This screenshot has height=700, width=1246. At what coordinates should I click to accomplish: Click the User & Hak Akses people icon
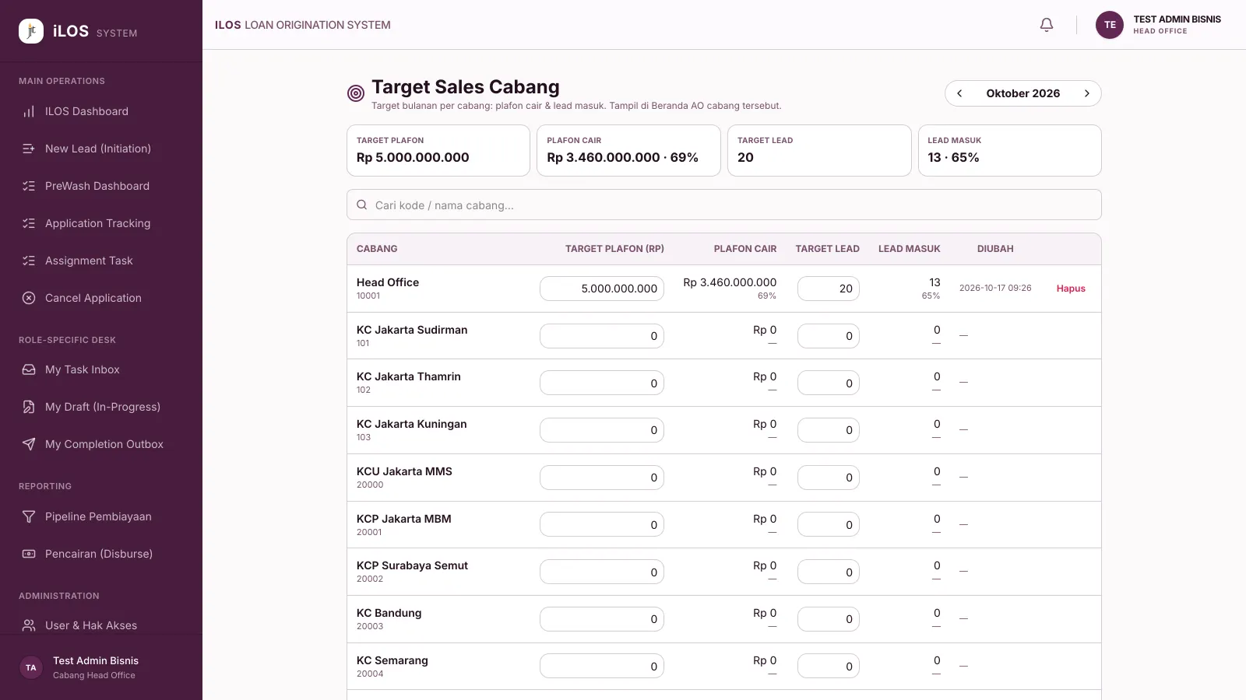(x=29, y=625)
